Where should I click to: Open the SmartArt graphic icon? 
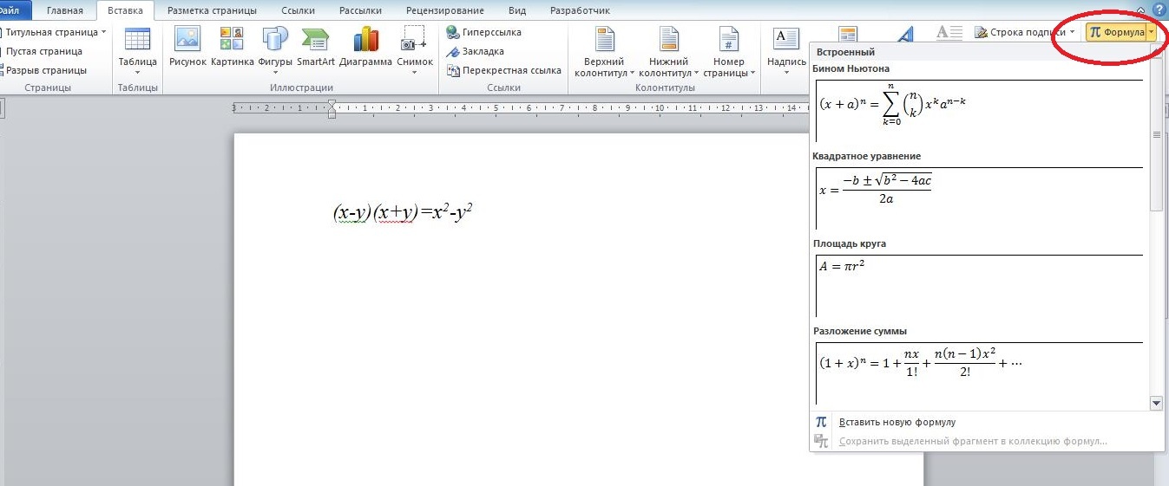point(315,41)
